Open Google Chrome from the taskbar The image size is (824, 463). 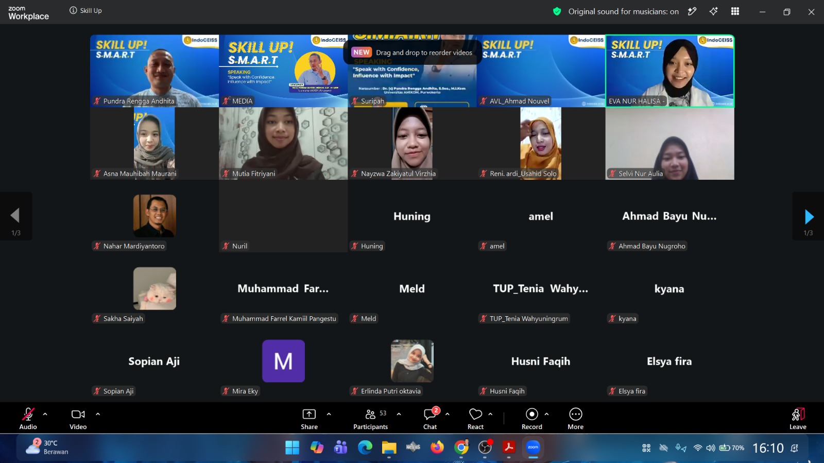tap(461, 448)
